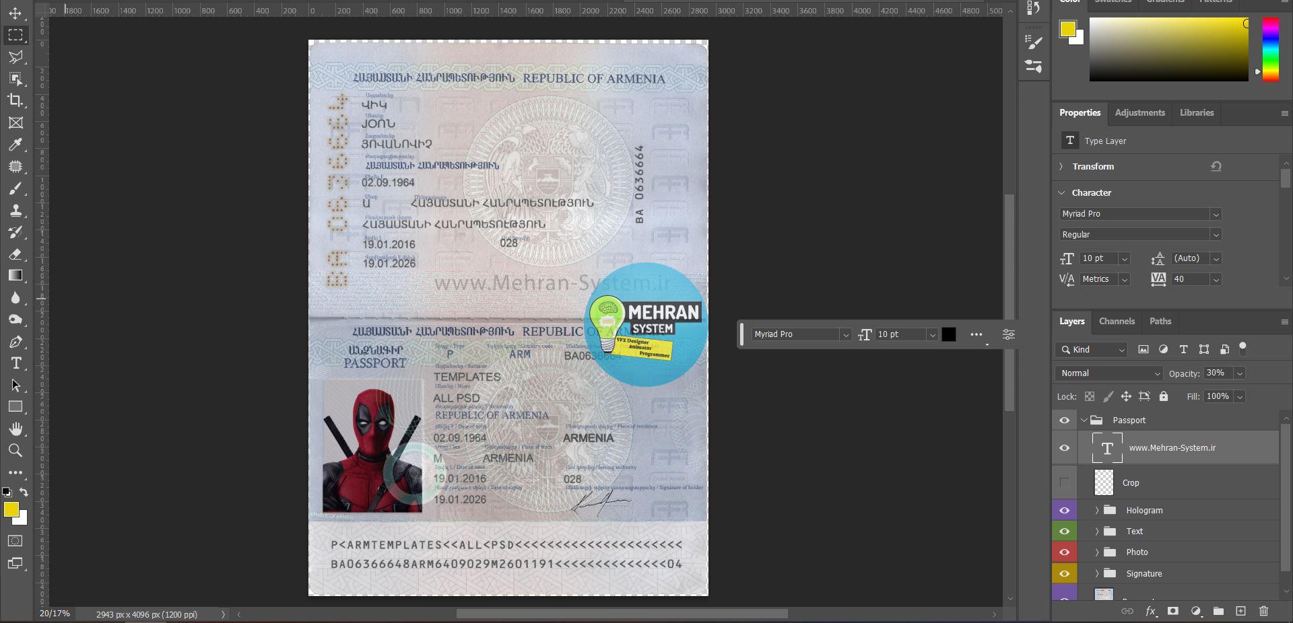
Task: Select the Blur tool
Action: (15, 297)
